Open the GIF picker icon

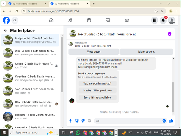click(x=89, y=121)
